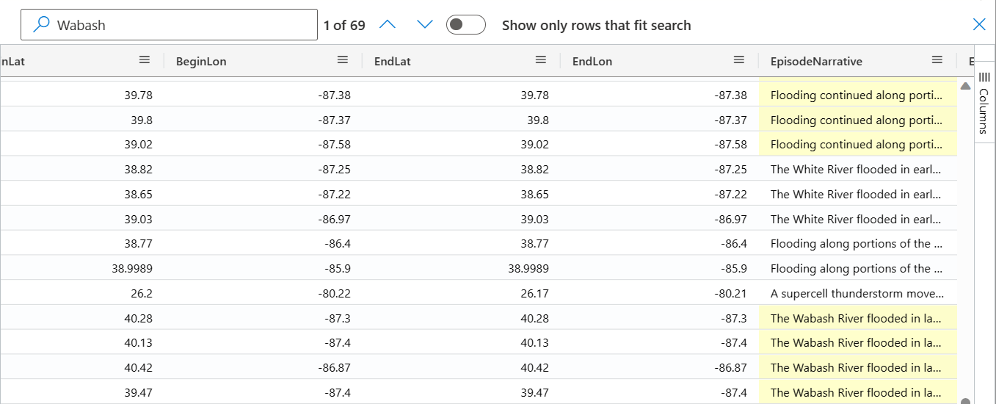The height and width of the screenshot is (404, 996).
Task: Sort by the EndLat column header
Action: point(393,62)
